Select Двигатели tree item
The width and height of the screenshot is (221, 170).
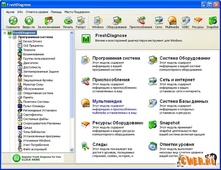tap(31, 63)
